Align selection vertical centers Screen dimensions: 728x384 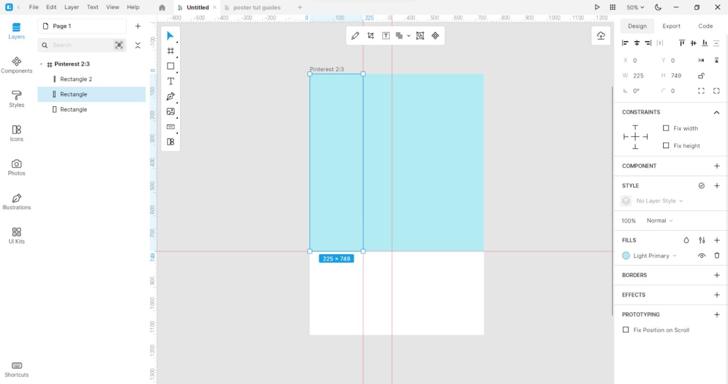[x=693, y=43]
